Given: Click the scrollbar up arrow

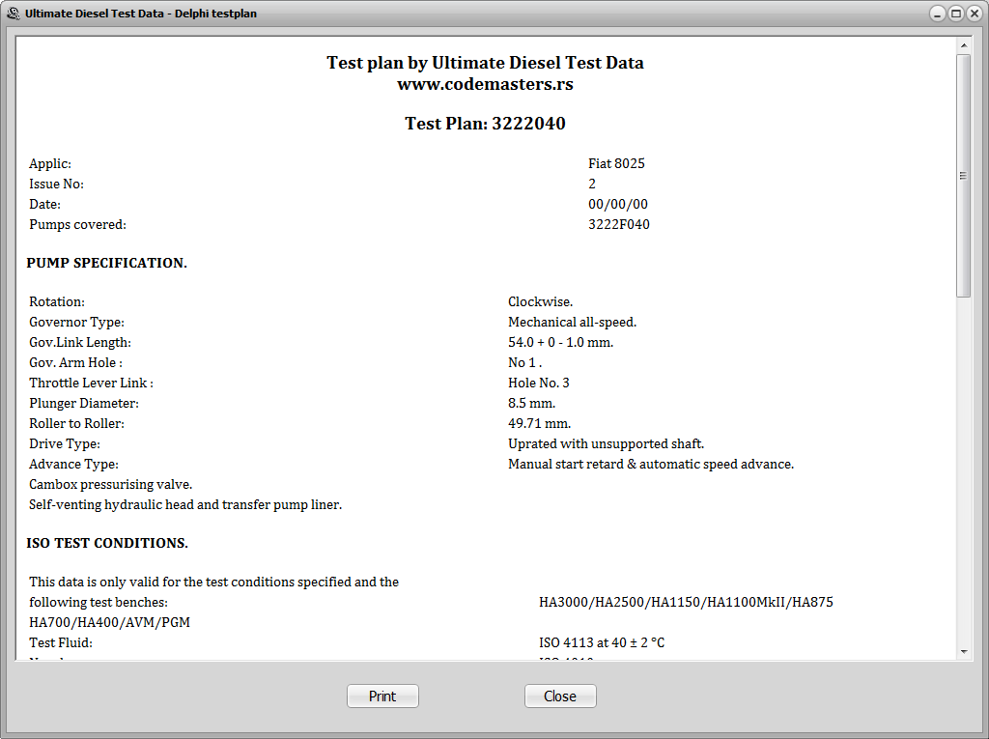Looking at the screenshot, I should point(963,45).
